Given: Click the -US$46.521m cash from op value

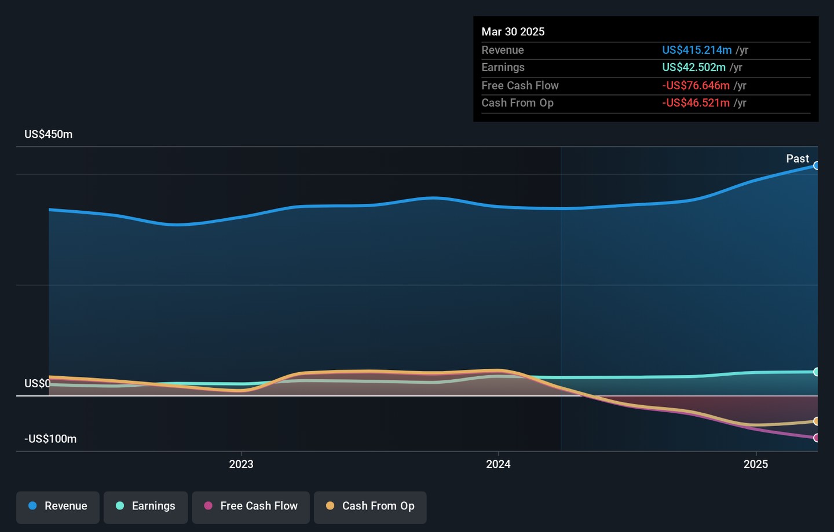Looking at the screenshot, I should (x=696, y=103).
